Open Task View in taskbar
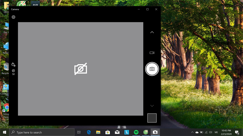The width and height of the screenshot is (243, 136). pos(79,132)
